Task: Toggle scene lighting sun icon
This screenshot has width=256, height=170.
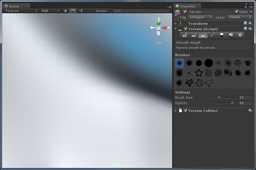Action: coord(65,11)
